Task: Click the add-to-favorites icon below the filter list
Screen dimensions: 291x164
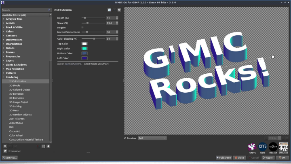Action: 5,146
